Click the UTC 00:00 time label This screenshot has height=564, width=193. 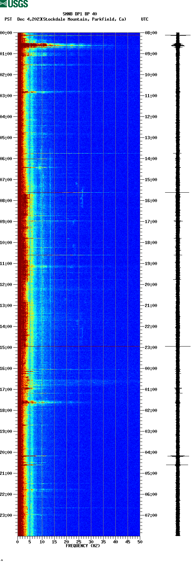click(151, 369)
